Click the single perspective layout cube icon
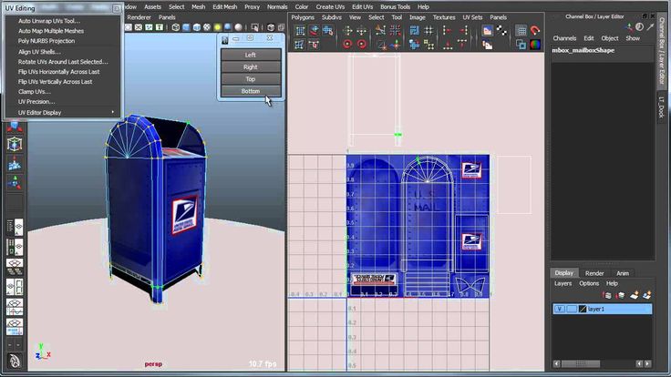 coord(14,144)
